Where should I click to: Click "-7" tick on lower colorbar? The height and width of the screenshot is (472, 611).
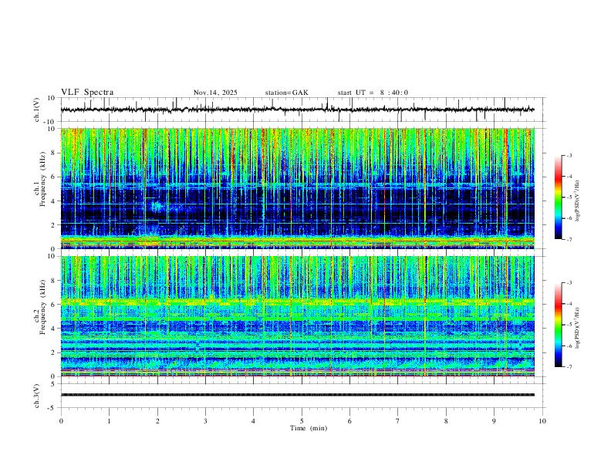pyautogui.click(x=569, y=367)
